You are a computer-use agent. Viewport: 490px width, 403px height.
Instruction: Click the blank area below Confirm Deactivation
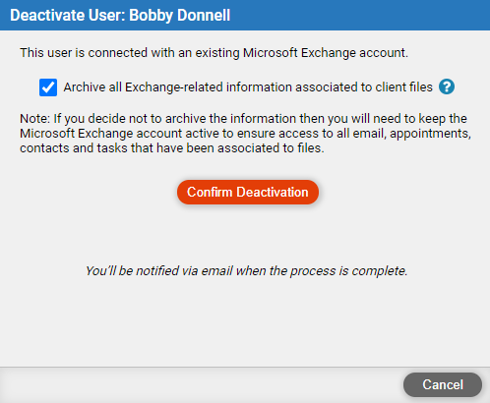click(x=248, y=233)
